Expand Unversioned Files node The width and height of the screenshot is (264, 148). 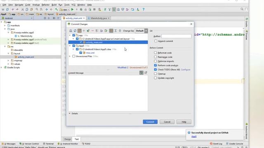tap(70, 56)
